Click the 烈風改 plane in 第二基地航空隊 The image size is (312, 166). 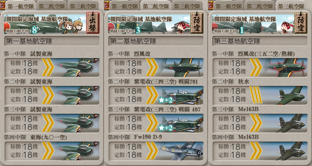point(181,67)
